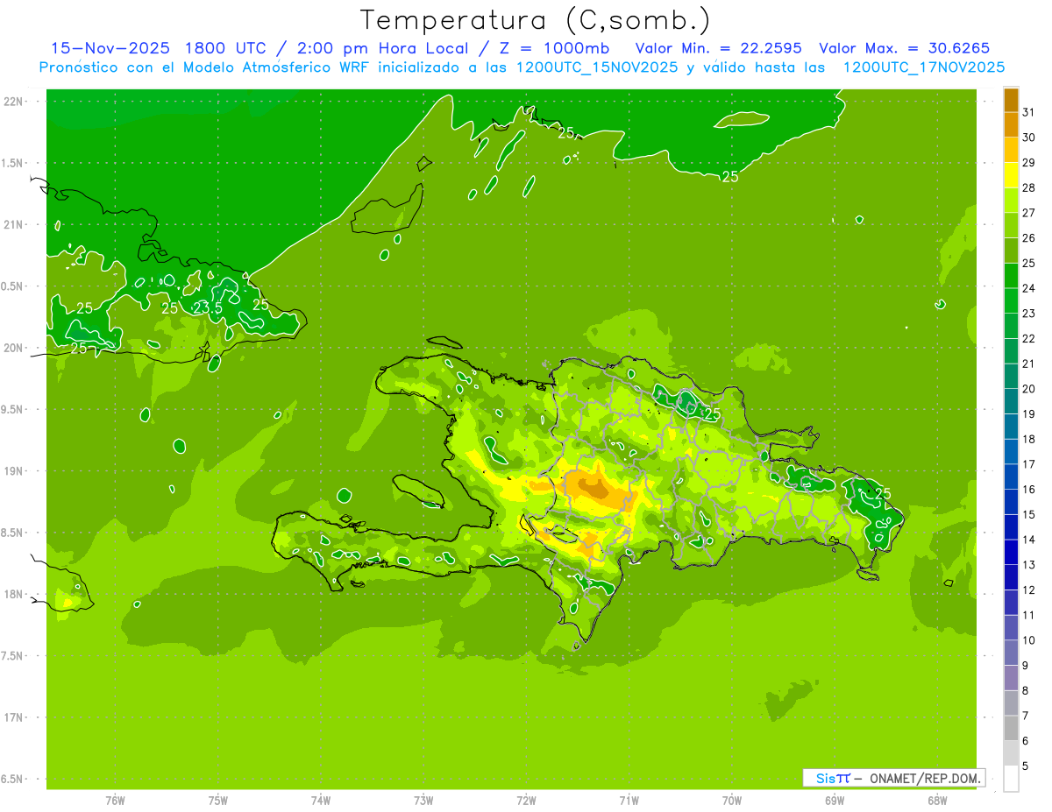Click '2:00 pm Hora Local' text
Screen dimensions: 1052x812
pyautogui.click(x=386, y=48)
